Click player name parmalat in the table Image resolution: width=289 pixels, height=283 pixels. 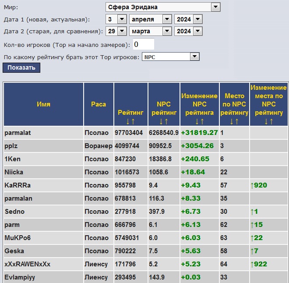pos(18,133)
